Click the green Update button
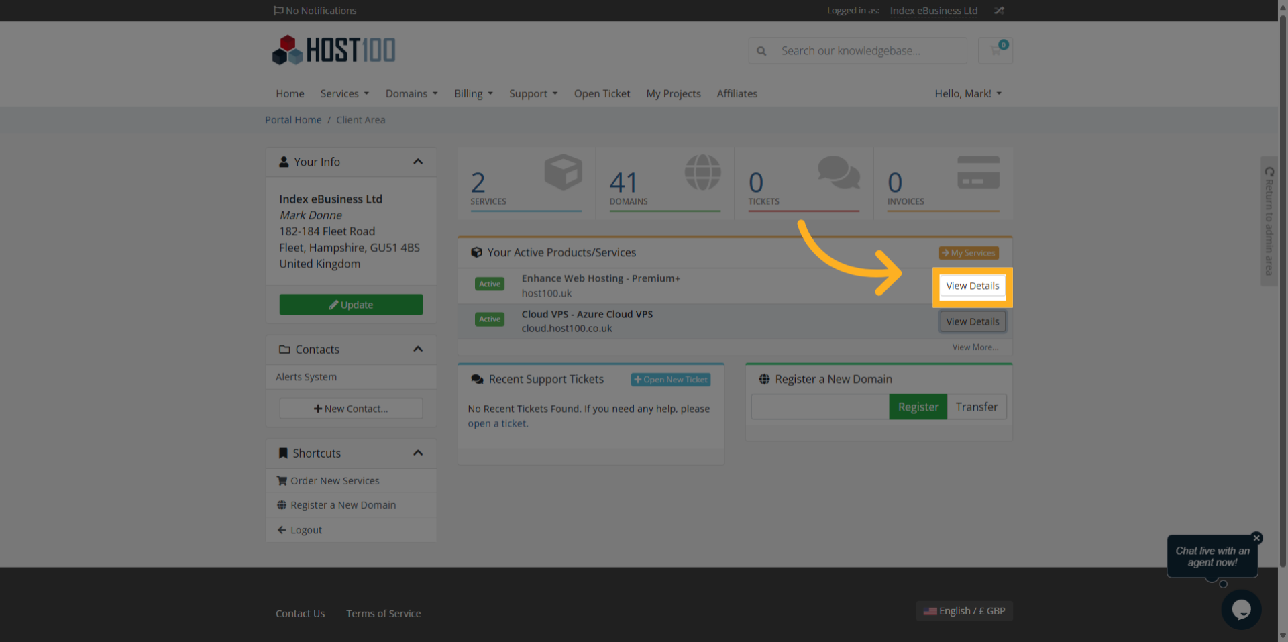The image size is (1288, 642). pyautogui.click(x=351, y=305)
